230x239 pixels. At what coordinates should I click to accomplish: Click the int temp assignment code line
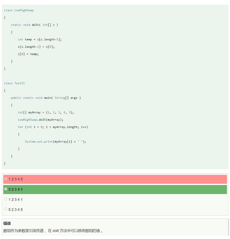(x=40, y=40)
